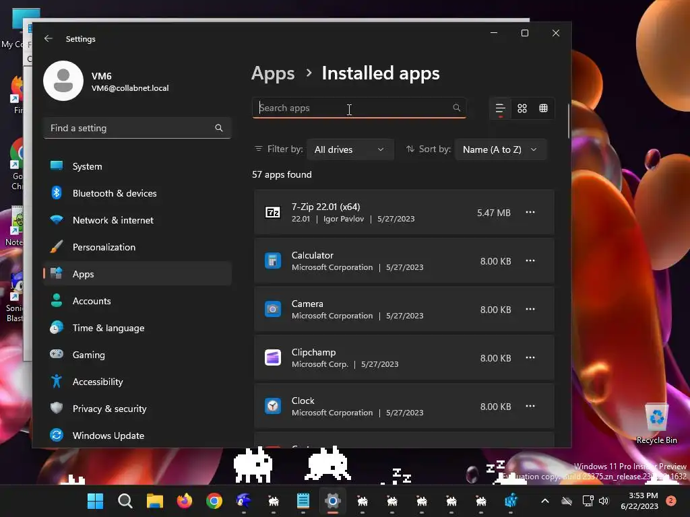Open the Sonic app on the taskbar
Viewport: 690px width, 517px height.
tap(244, 501)
